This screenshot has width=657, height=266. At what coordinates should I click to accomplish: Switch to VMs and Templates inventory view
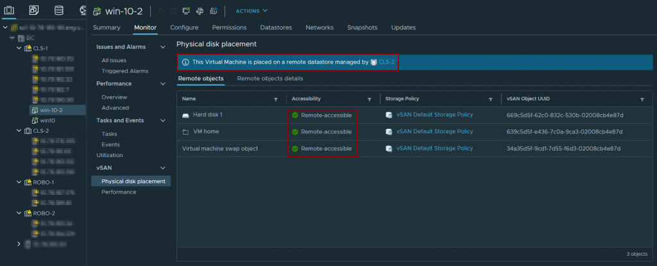pos(34,10)
